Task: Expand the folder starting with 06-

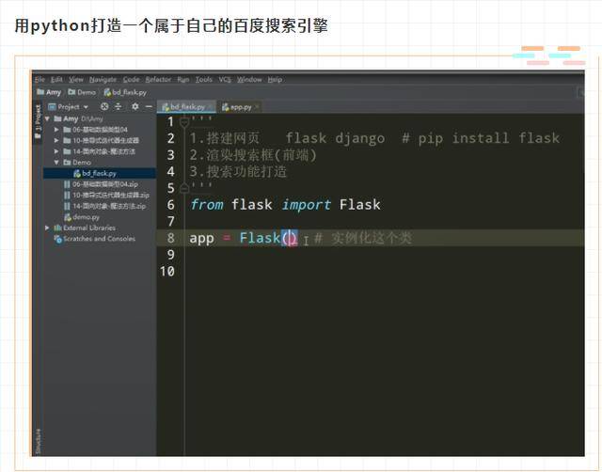Action: point(56,130)
